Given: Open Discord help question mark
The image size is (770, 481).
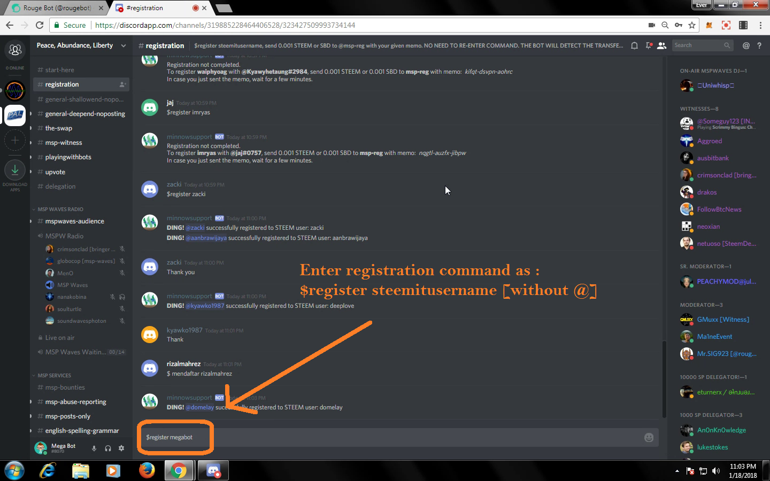Looking at the screenshot, I should (x=759, y=45).
